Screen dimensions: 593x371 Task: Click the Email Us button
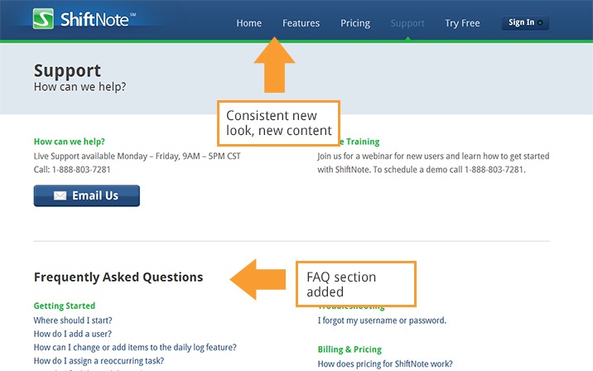pos(86,195)
